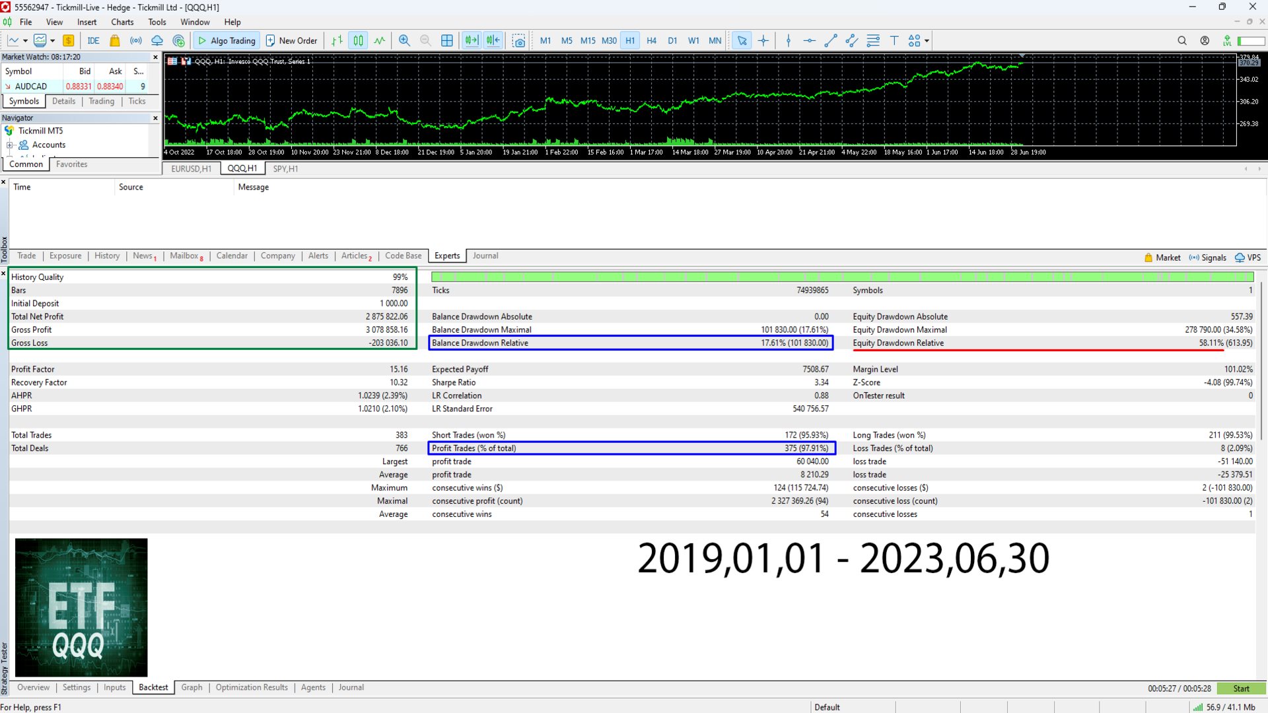Viewport: 1268px width, 713px height.
Task: Click the Start button in Strategy Tester
Action: pos(1241,688)
